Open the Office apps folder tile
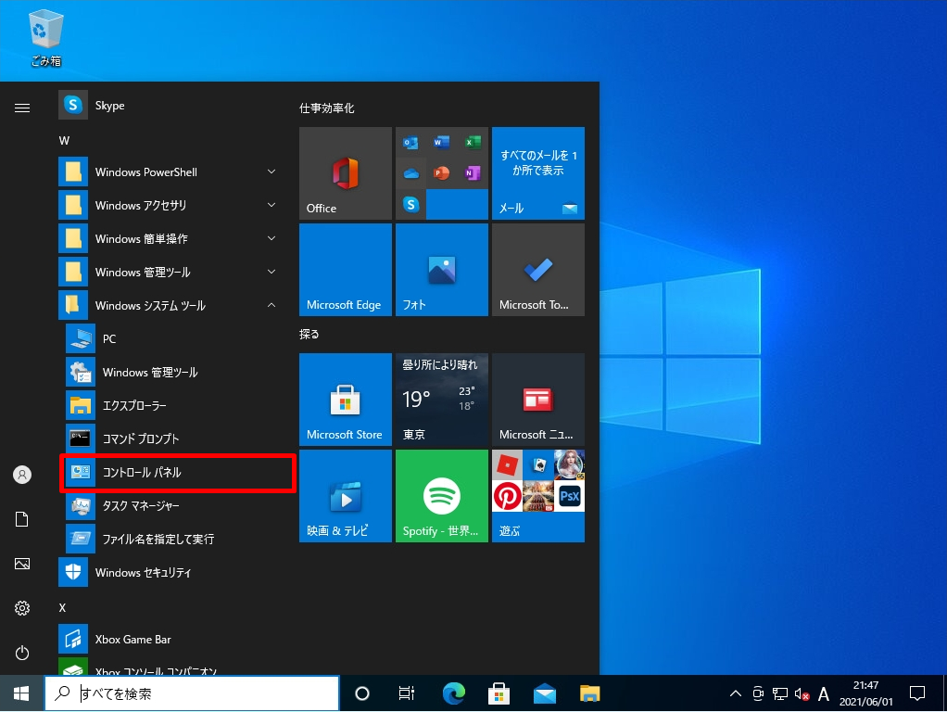 click(441, 172)
